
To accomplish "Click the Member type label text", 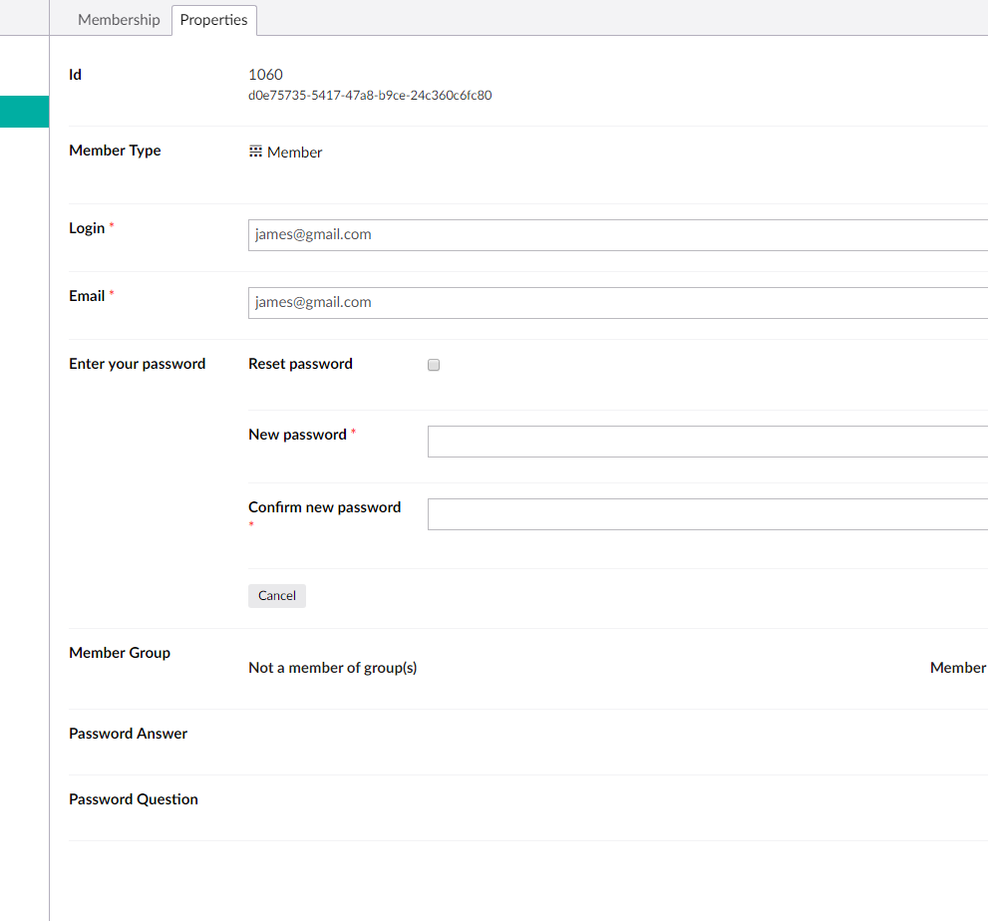I will pyautogui.click(x=115, y=150).
